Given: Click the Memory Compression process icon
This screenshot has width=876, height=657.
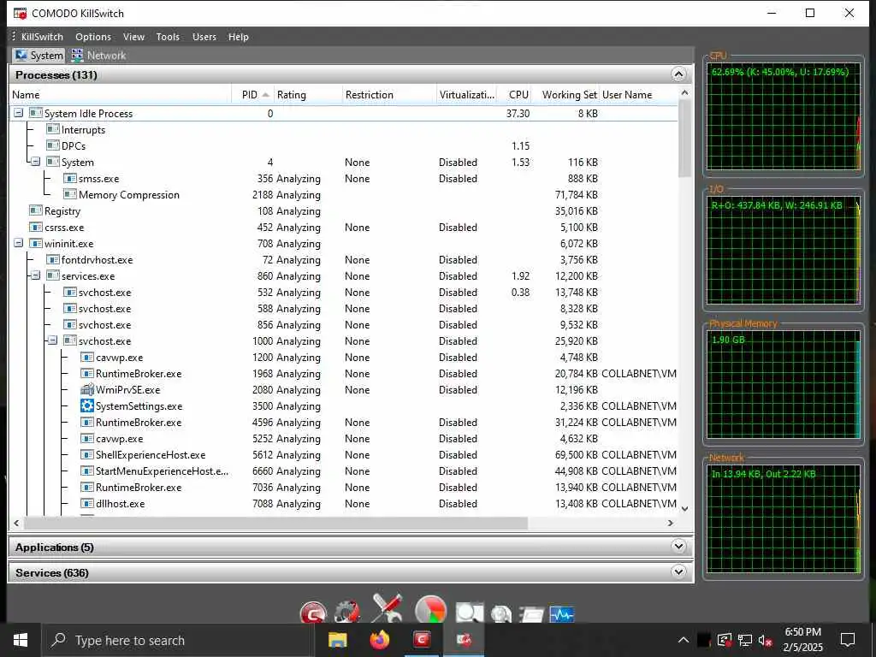Looking at the screenshot, I should click(70, 195).
